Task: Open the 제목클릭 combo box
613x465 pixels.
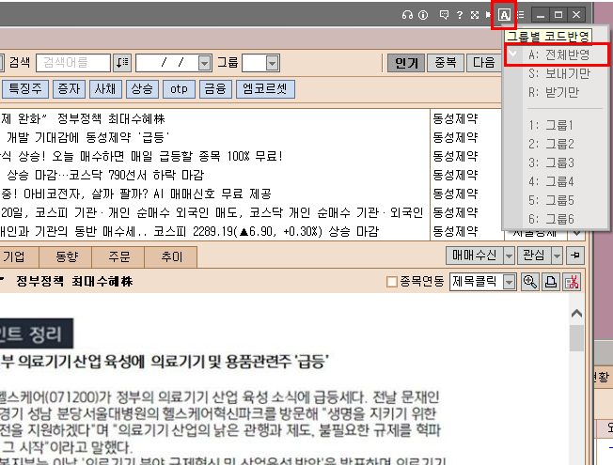Action: click(x=483, y=282)
